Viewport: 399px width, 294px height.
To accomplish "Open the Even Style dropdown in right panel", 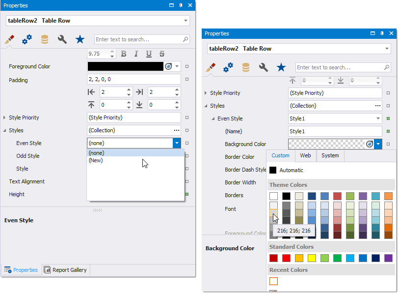I will point(377,118).
